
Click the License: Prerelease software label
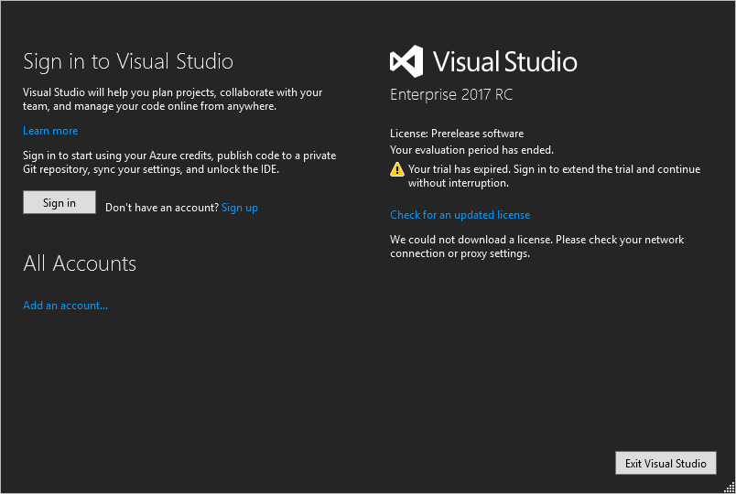(457, 134)
